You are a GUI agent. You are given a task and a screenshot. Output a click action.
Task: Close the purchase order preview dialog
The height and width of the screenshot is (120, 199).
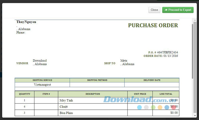(x=154, y=10)
